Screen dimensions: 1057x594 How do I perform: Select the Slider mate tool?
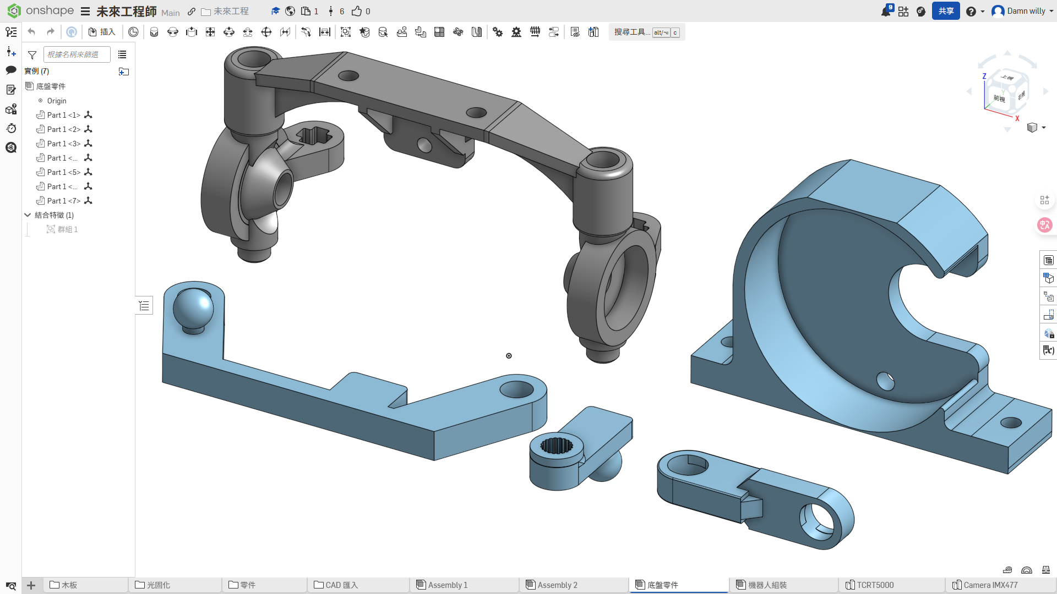tap(192, 32)
